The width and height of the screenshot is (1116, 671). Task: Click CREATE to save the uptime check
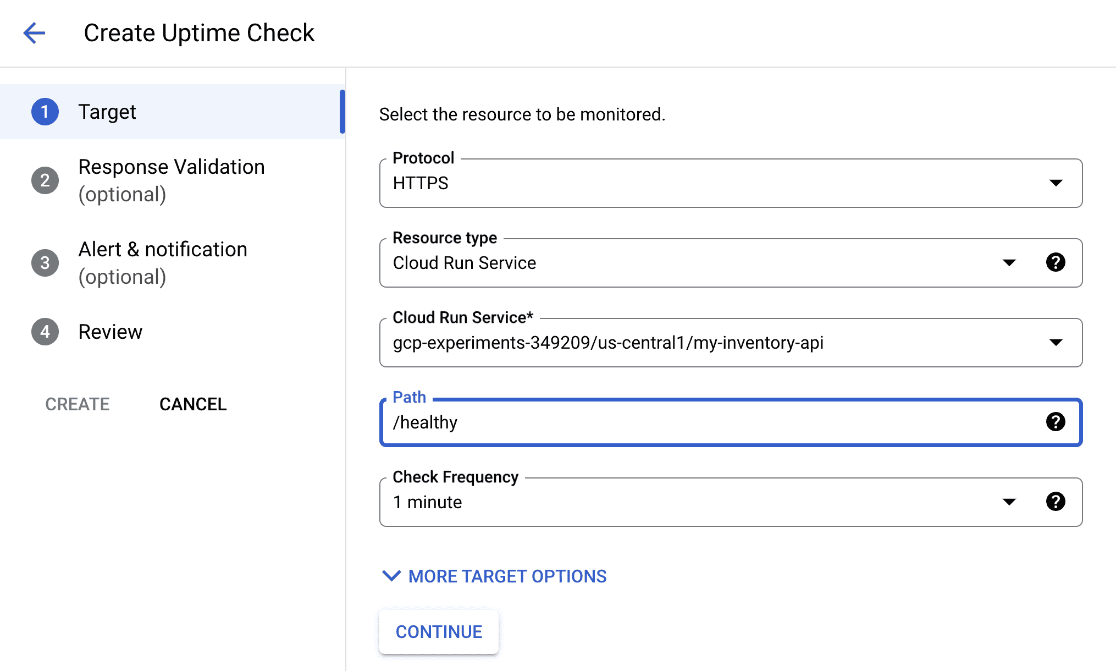tap(77, 404)
